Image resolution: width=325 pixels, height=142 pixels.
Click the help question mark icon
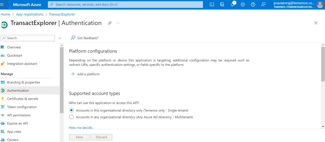pos(253,4)
